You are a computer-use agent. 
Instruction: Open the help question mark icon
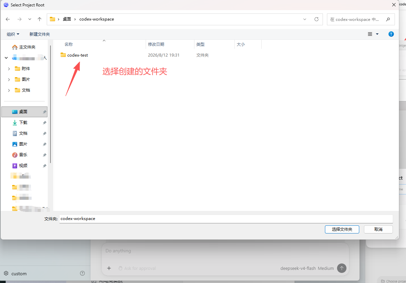[x=391, y=34]
